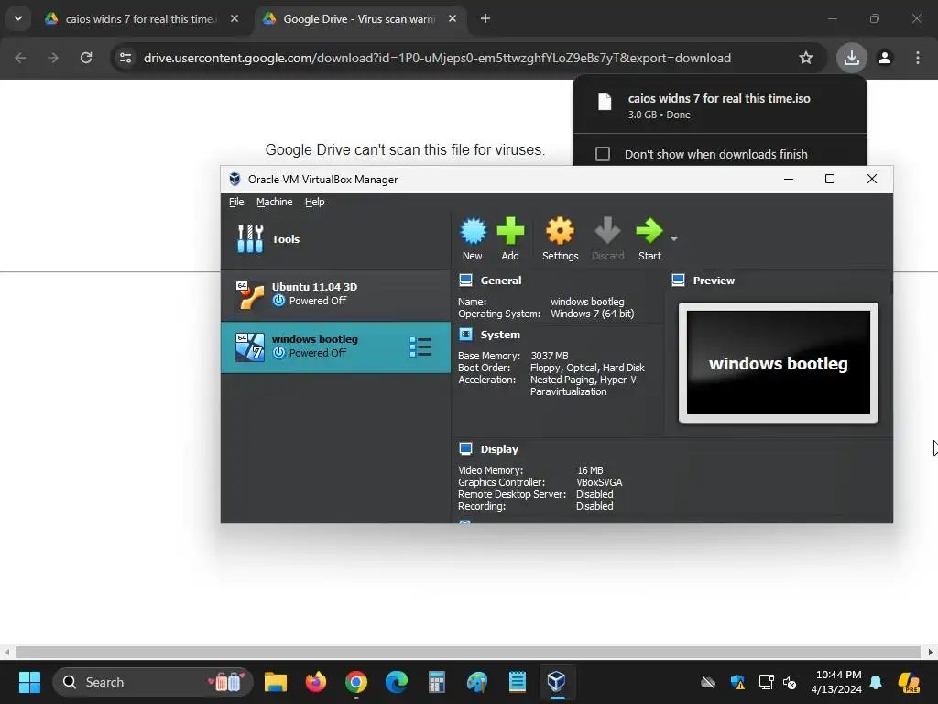The height and width of the screenshot is (704, 938).
Task: Select windows bootleg machine entry
Action: click(335, 347)
